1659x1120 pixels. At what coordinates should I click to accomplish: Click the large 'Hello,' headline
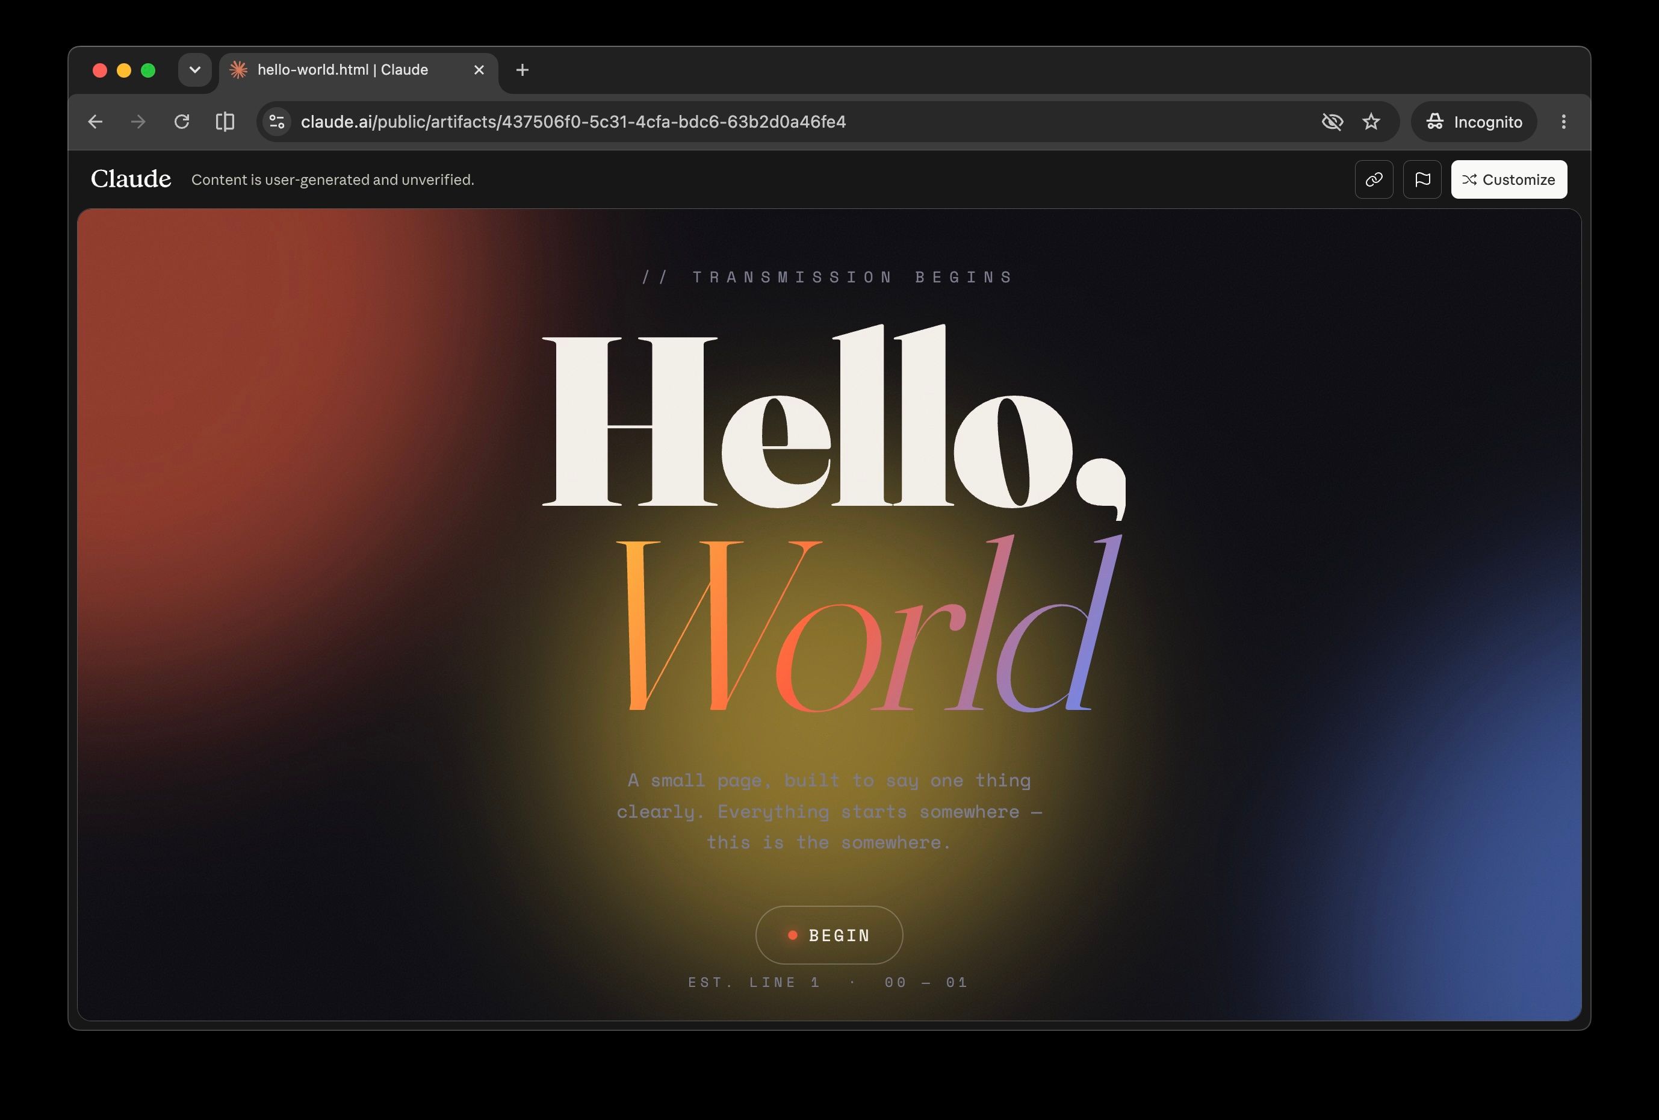tap(834, 422)
